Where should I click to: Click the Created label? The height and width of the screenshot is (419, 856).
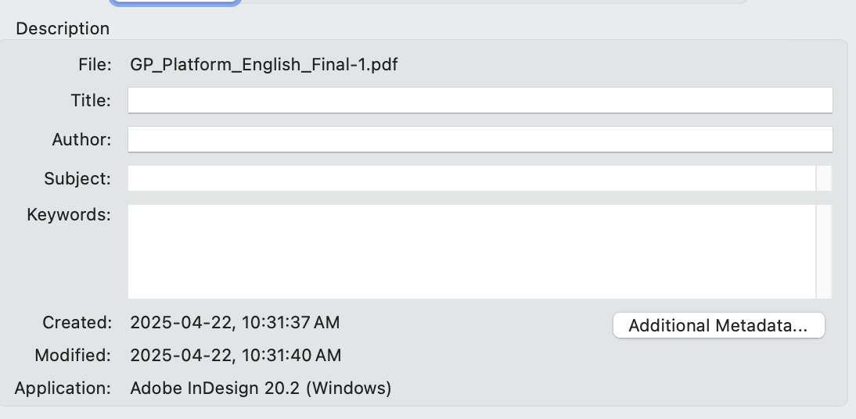[x=77, y=322]
